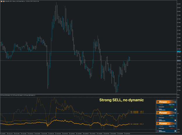Click the leftmost date label on the time axis
This screenshot has height=135, width=182.
2,134
